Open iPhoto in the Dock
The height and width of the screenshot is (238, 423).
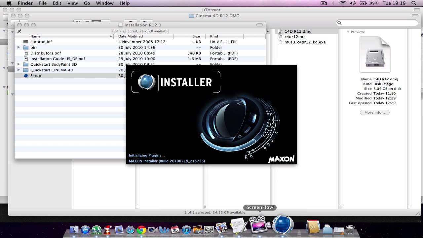click(197, 229)
